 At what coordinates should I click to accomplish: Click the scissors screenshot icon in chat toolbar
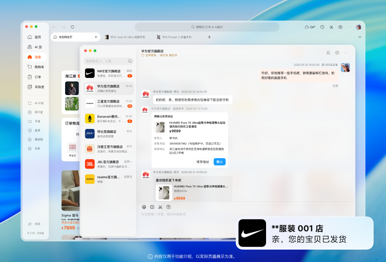click(x=160, y=207)
